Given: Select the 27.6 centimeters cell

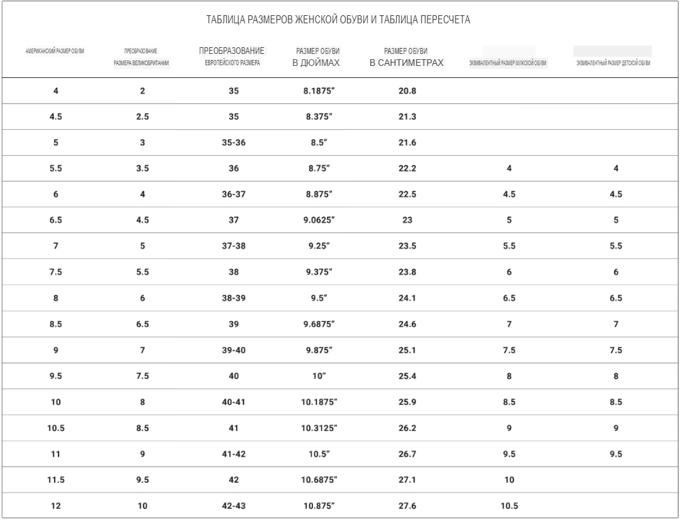Looking at the screenshot, I should [407, 506].
